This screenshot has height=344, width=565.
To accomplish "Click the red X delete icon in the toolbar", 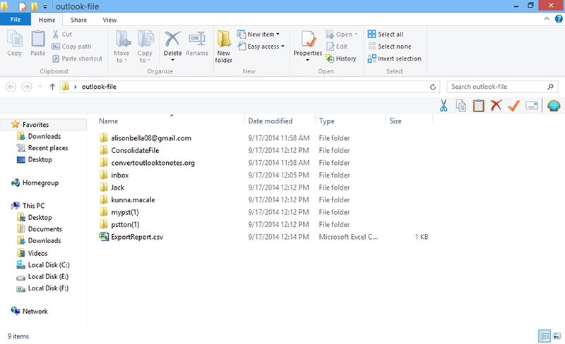I will 496,105.
